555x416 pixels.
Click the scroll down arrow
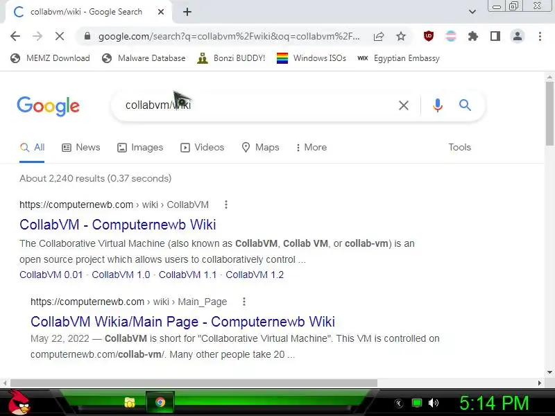click(549, 372)
